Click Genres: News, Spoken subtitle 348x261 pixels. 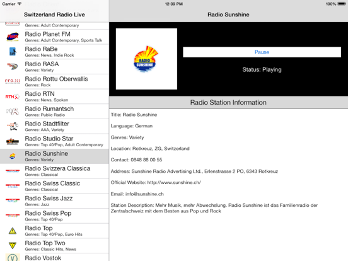pos(47,100)
